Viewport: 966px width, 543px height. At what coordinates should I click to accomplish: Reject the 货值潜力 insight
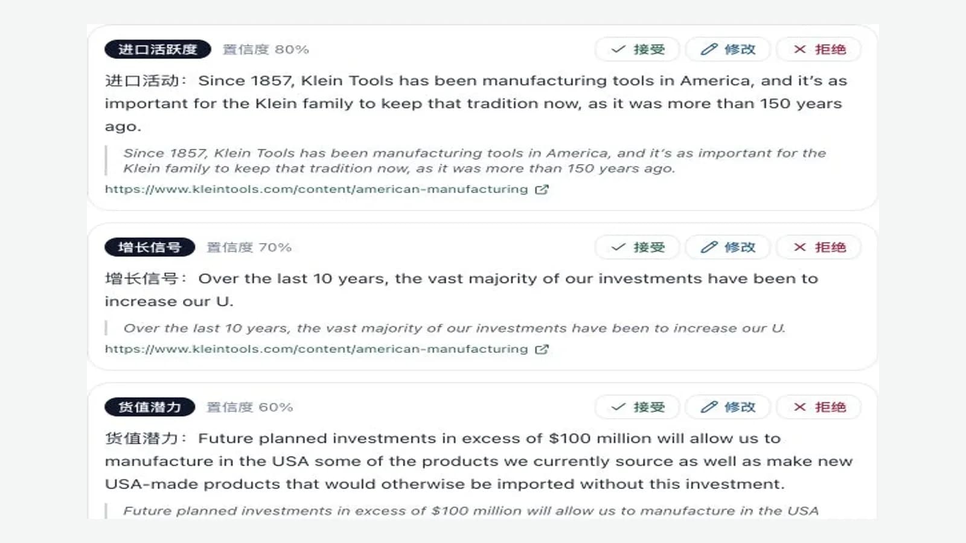coord(819,407)
